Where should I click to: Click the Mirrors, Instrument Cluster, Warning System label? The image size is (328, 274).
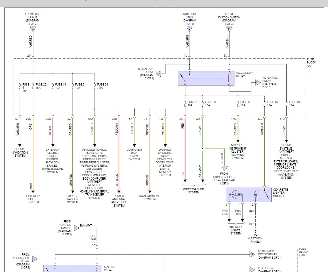click(x=238, y=151)
